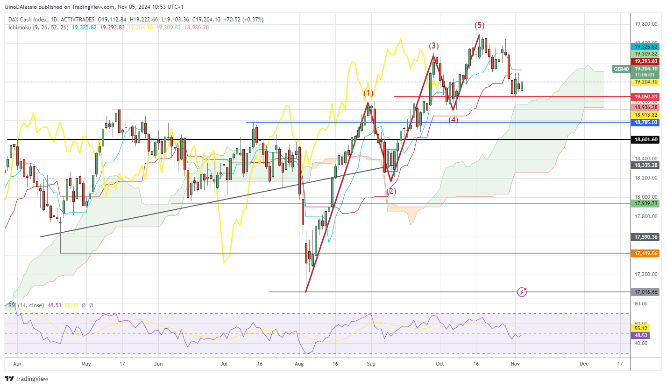The height and width of the screenshot is (387, 666).
Task: Click the H19,222.66 high value in header
Action: 145,20
